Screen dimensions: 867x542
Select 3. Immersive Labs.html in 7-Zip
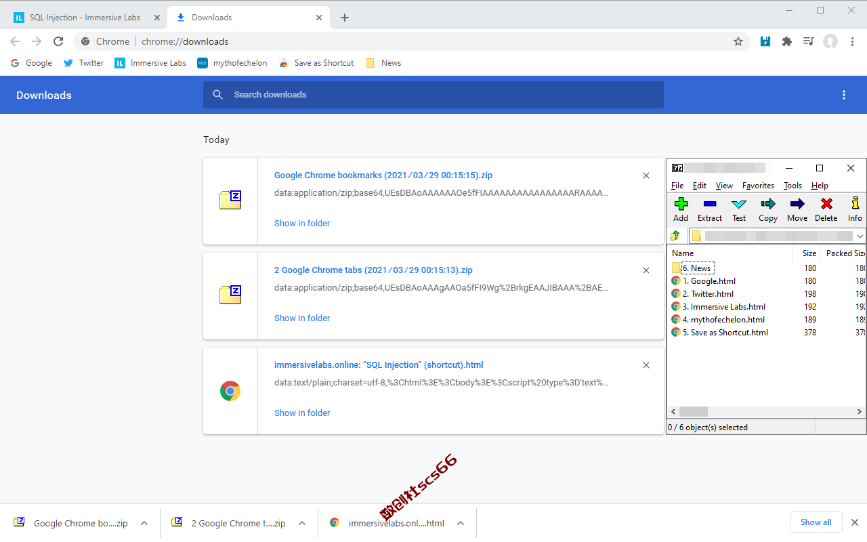click(718, 307)
